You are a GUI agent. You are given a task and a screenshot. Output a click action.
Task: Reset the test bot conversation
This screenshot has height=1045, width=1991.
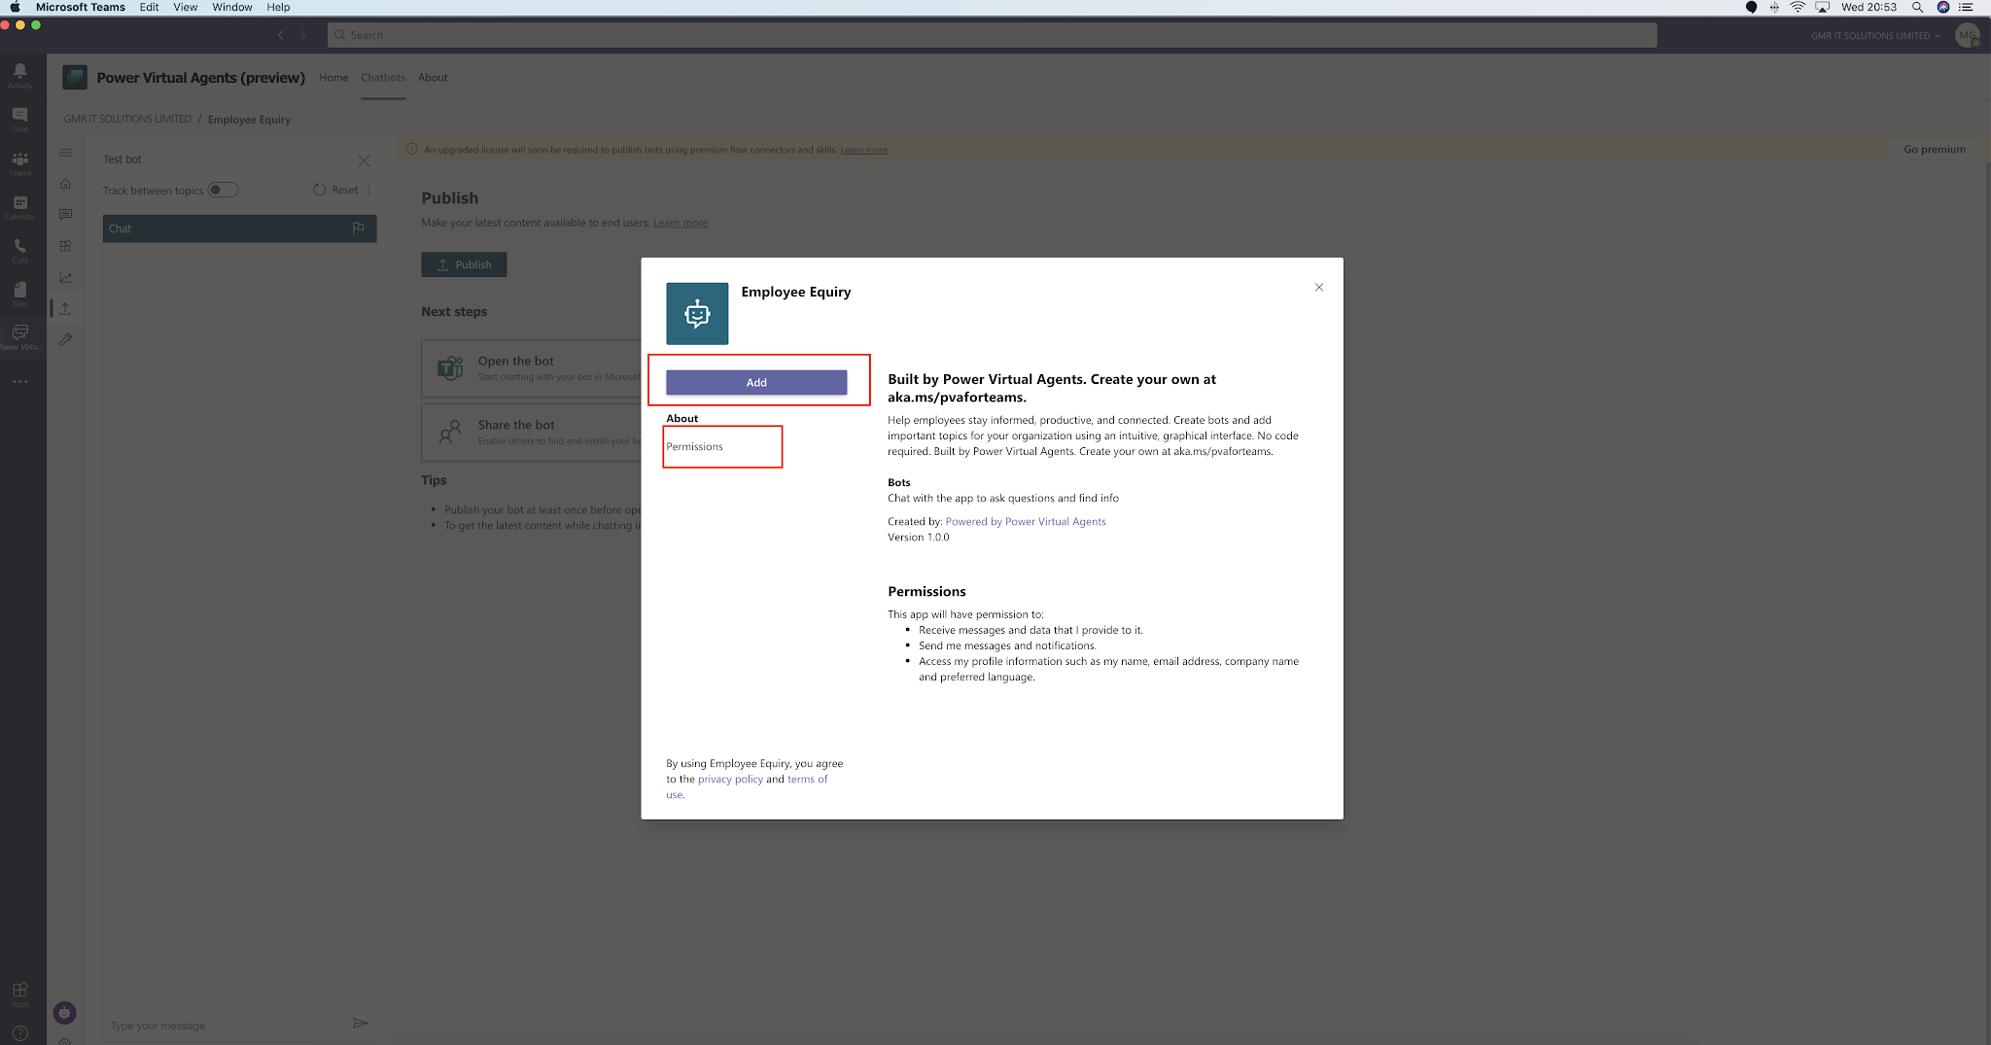tap(335, 190)
